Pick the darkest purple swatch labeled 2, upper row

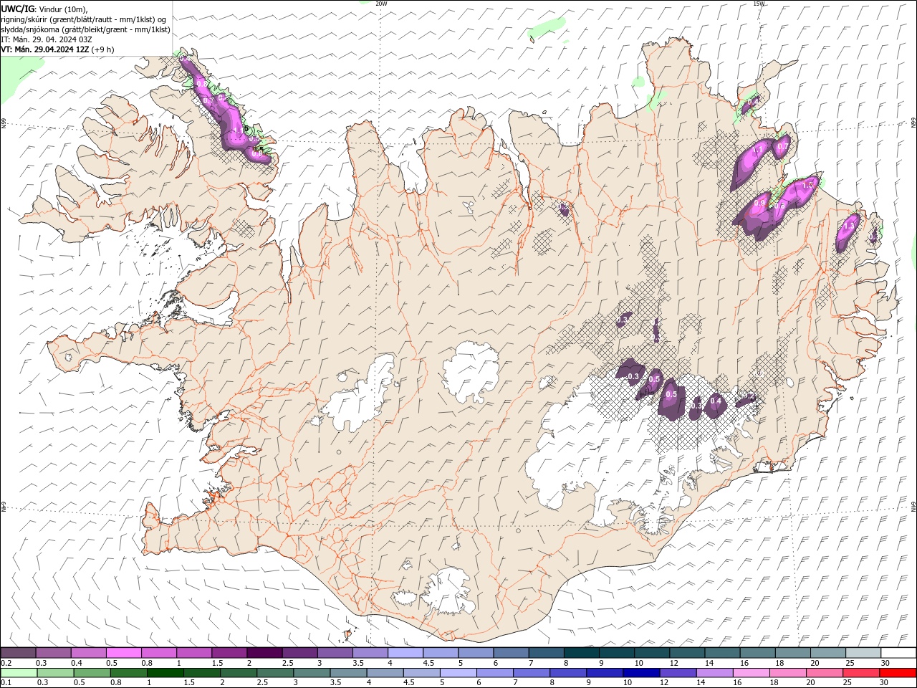(264, 653)
